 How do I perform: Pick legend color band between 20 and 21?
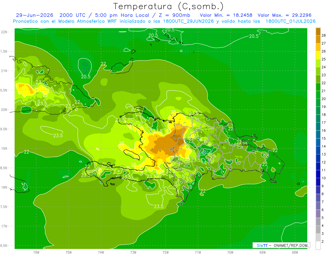[x=318, y=95]
